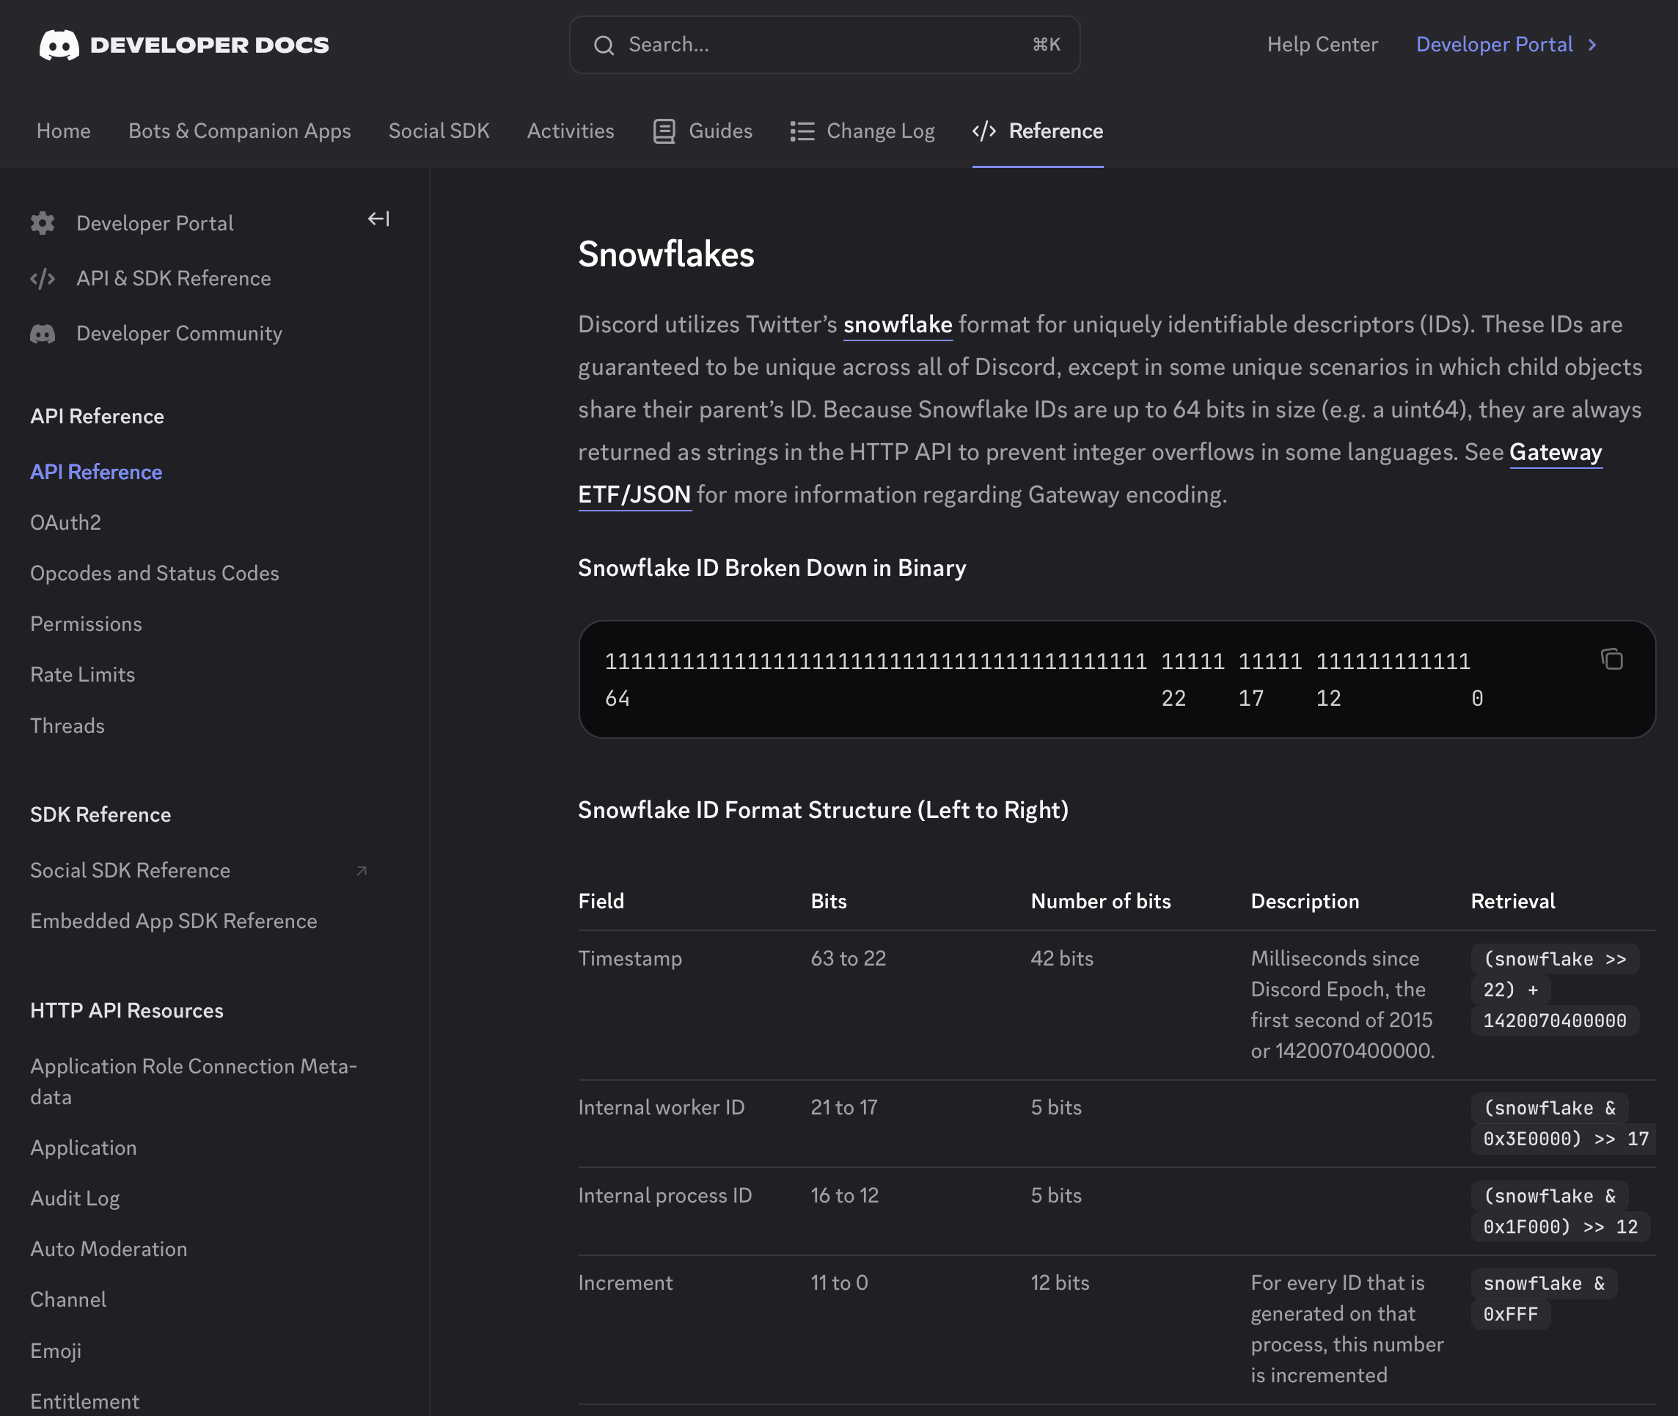Collapse the sidebar with arrow icon
Image resolution: width=1678 pixels, height=1416 pixels.
(x=378, y=219)
